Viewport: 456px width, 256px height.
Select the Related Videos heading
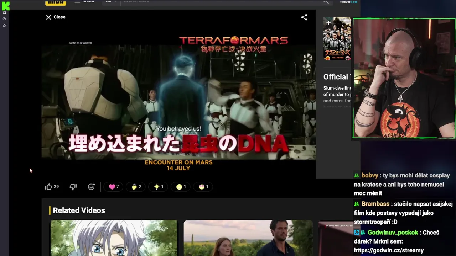(79, 210)
